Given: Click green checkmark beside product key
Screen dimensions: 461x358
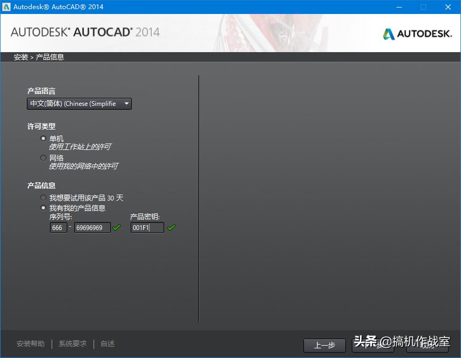Looking at the screenshot, I should (172, 227).
